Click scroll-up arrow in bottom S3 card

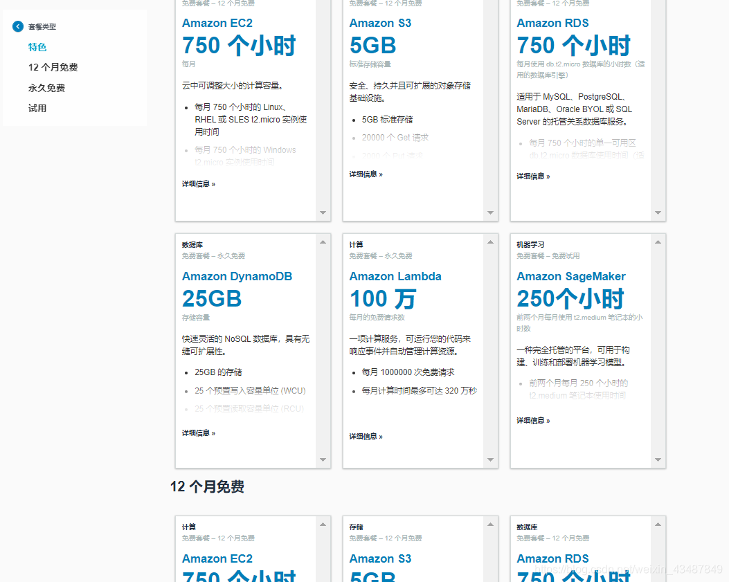point(490,525)
